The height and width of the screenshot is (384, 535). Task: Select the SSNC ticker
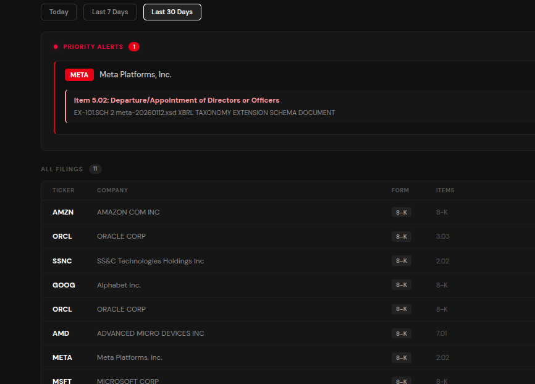click(x=62, y=261)
